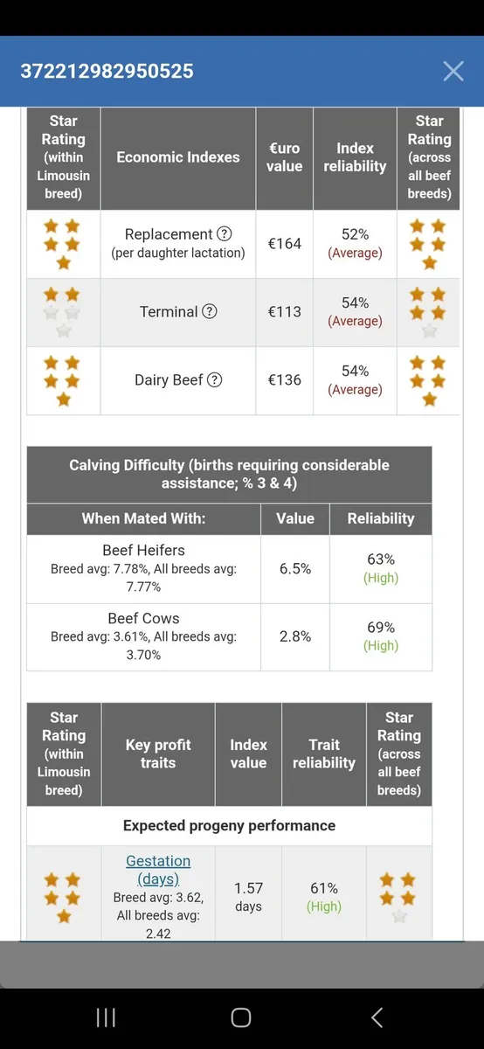Select the Terminal across-breeds star rating
484x1049 pixels.
(x=429, y=312)
